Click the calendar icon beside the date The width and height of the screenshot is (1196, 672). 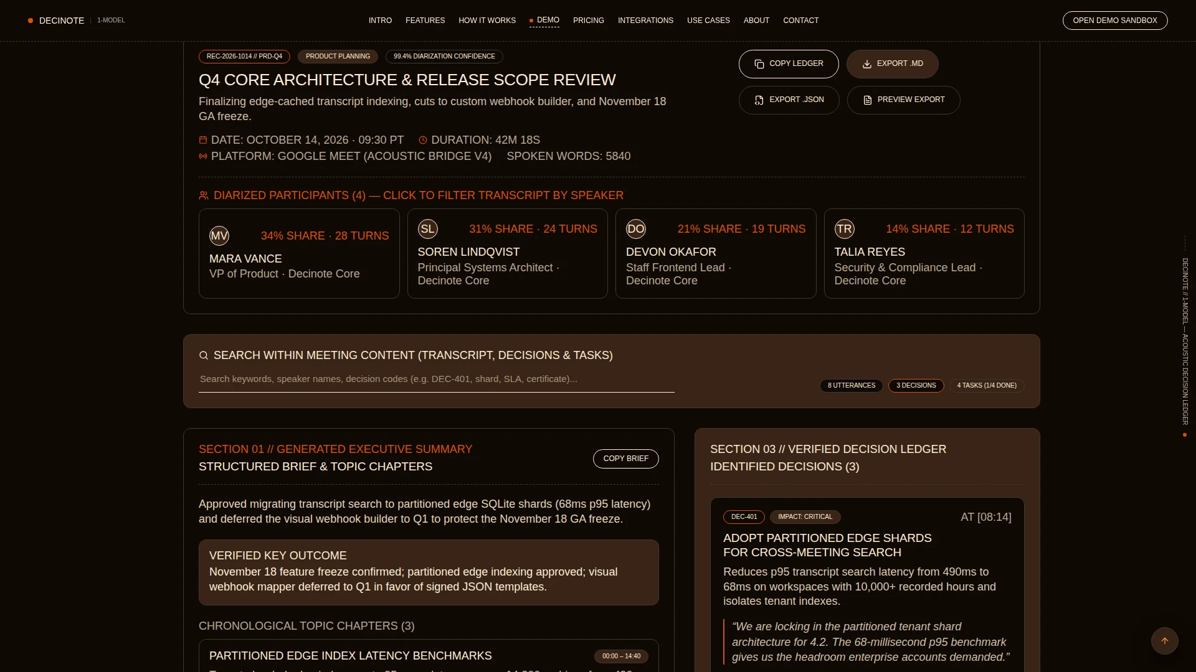click(x=203, y=140)
